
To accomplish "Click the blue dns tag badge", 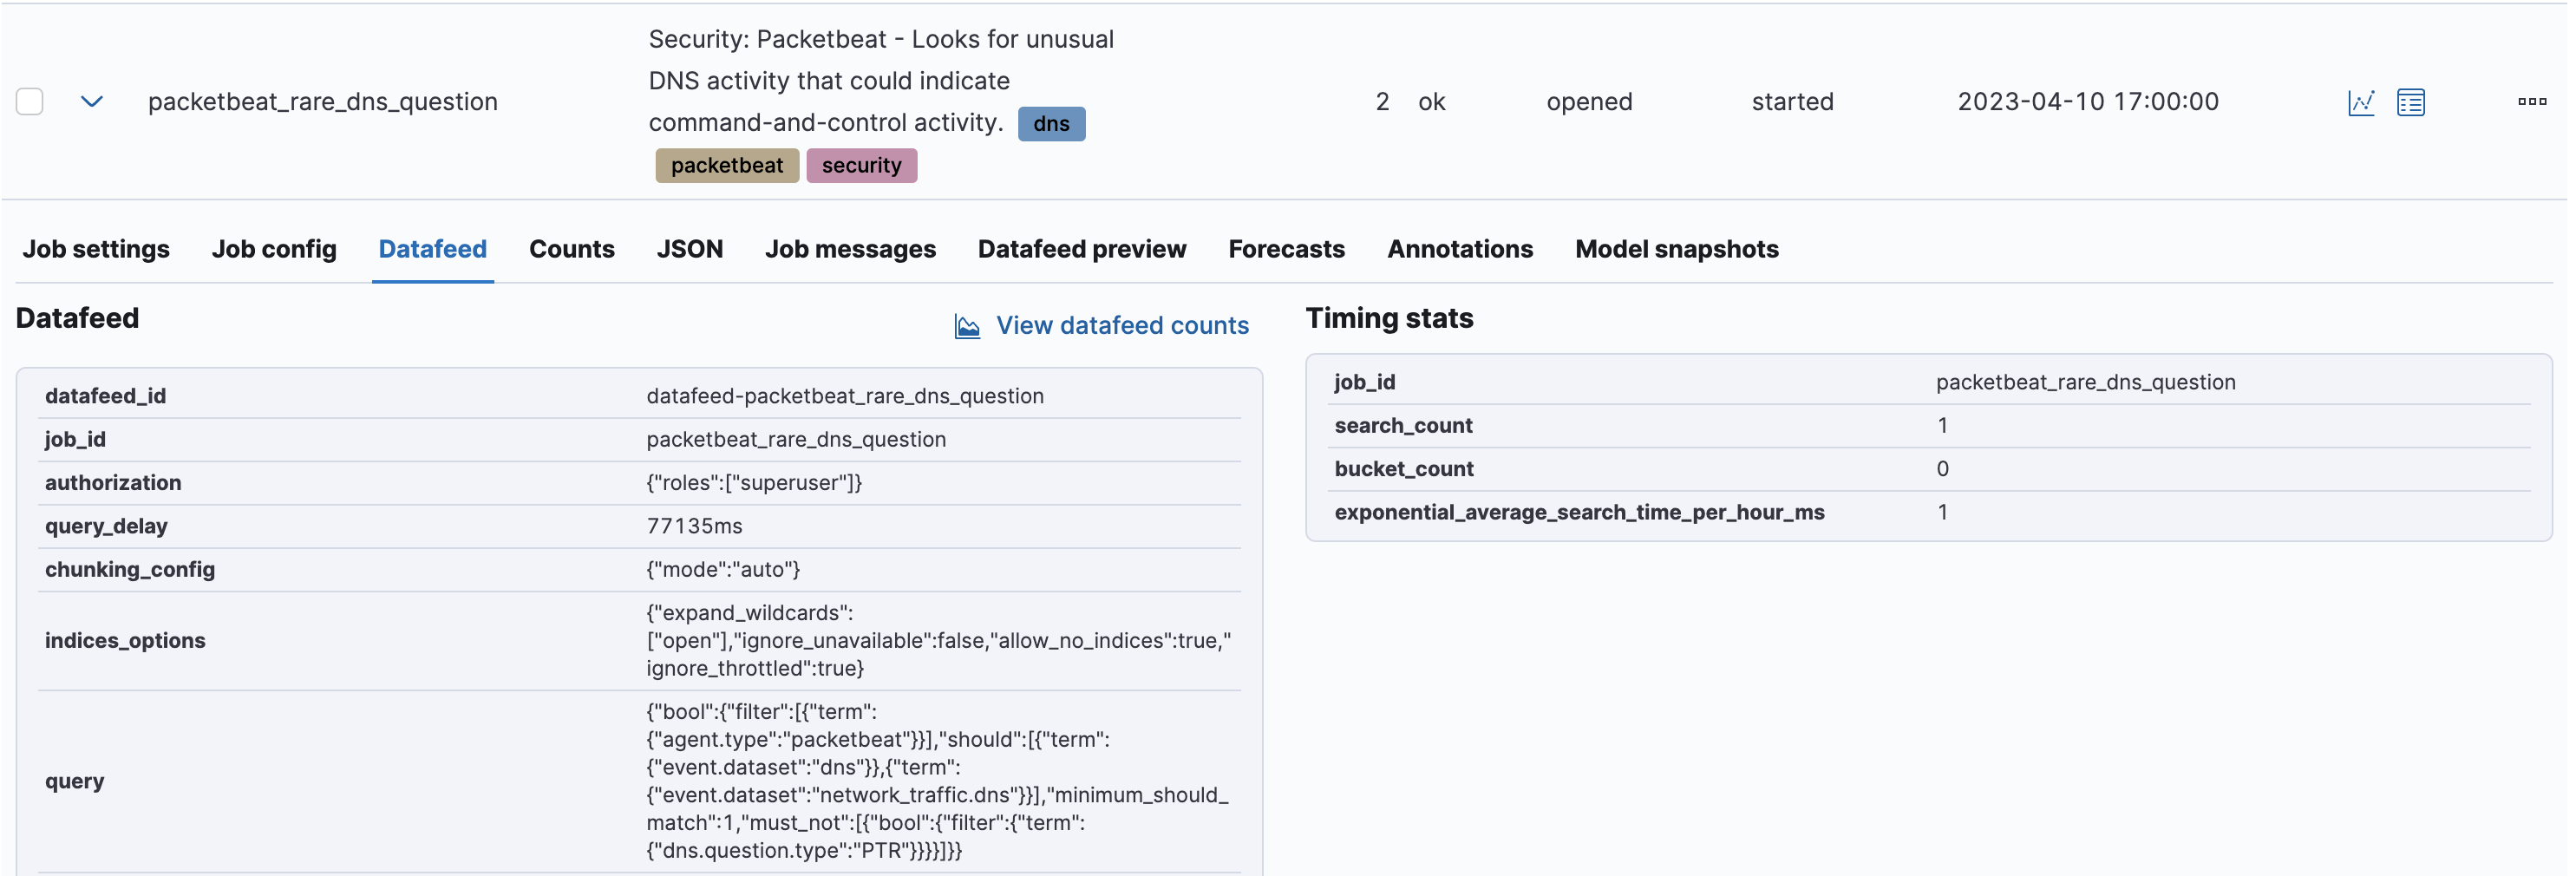I will 1051,124.
